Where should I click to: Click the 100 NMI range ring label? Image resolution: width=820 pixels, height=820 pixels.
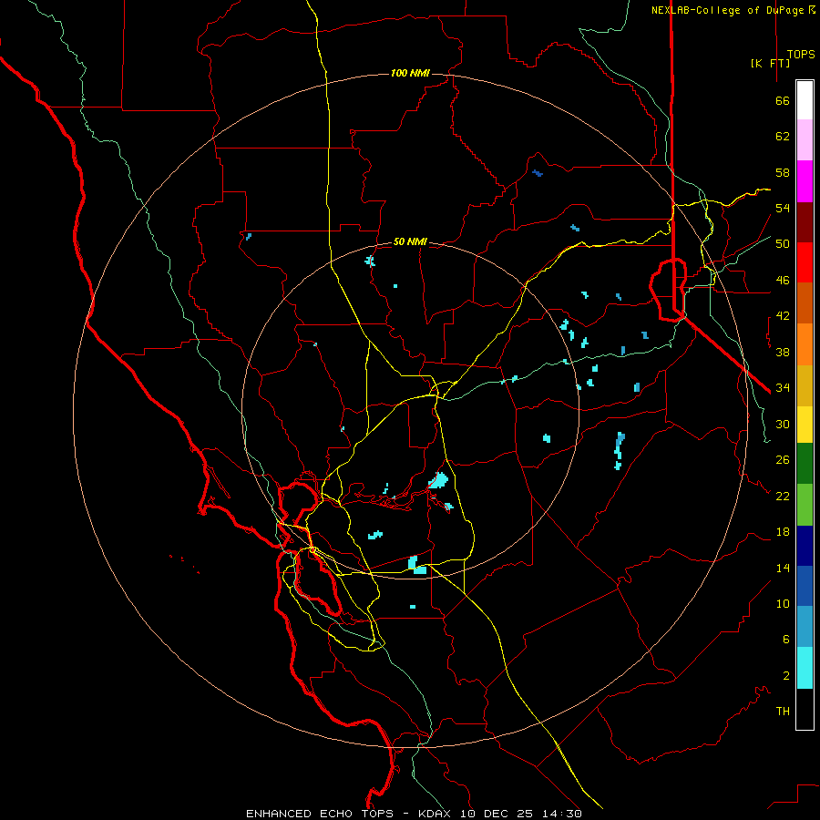pyautogui.click(x=410, y=73)
